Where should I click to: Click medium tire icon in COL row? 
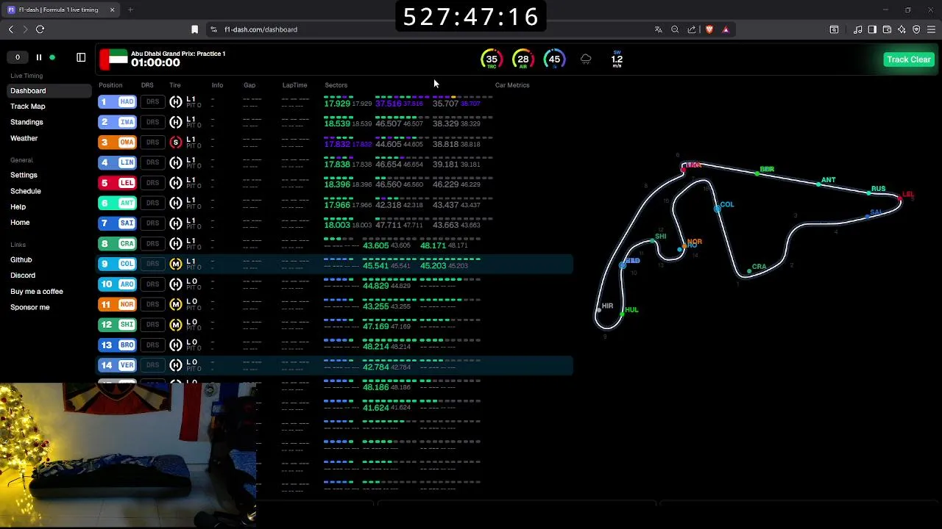(x=175, y=264)
